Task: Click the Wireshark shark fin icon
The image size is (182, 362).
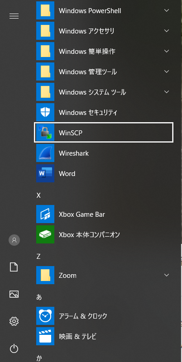Action: point(45,153)
